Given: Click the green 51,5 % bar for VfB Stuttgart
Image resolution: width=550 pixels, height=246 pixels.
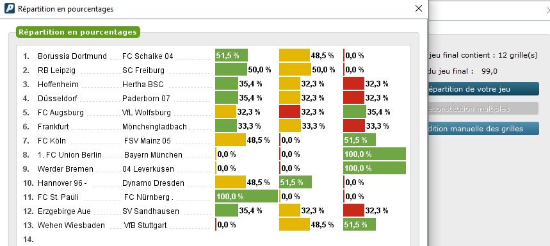Looking at the screenshot, I should tap(360, 224).
